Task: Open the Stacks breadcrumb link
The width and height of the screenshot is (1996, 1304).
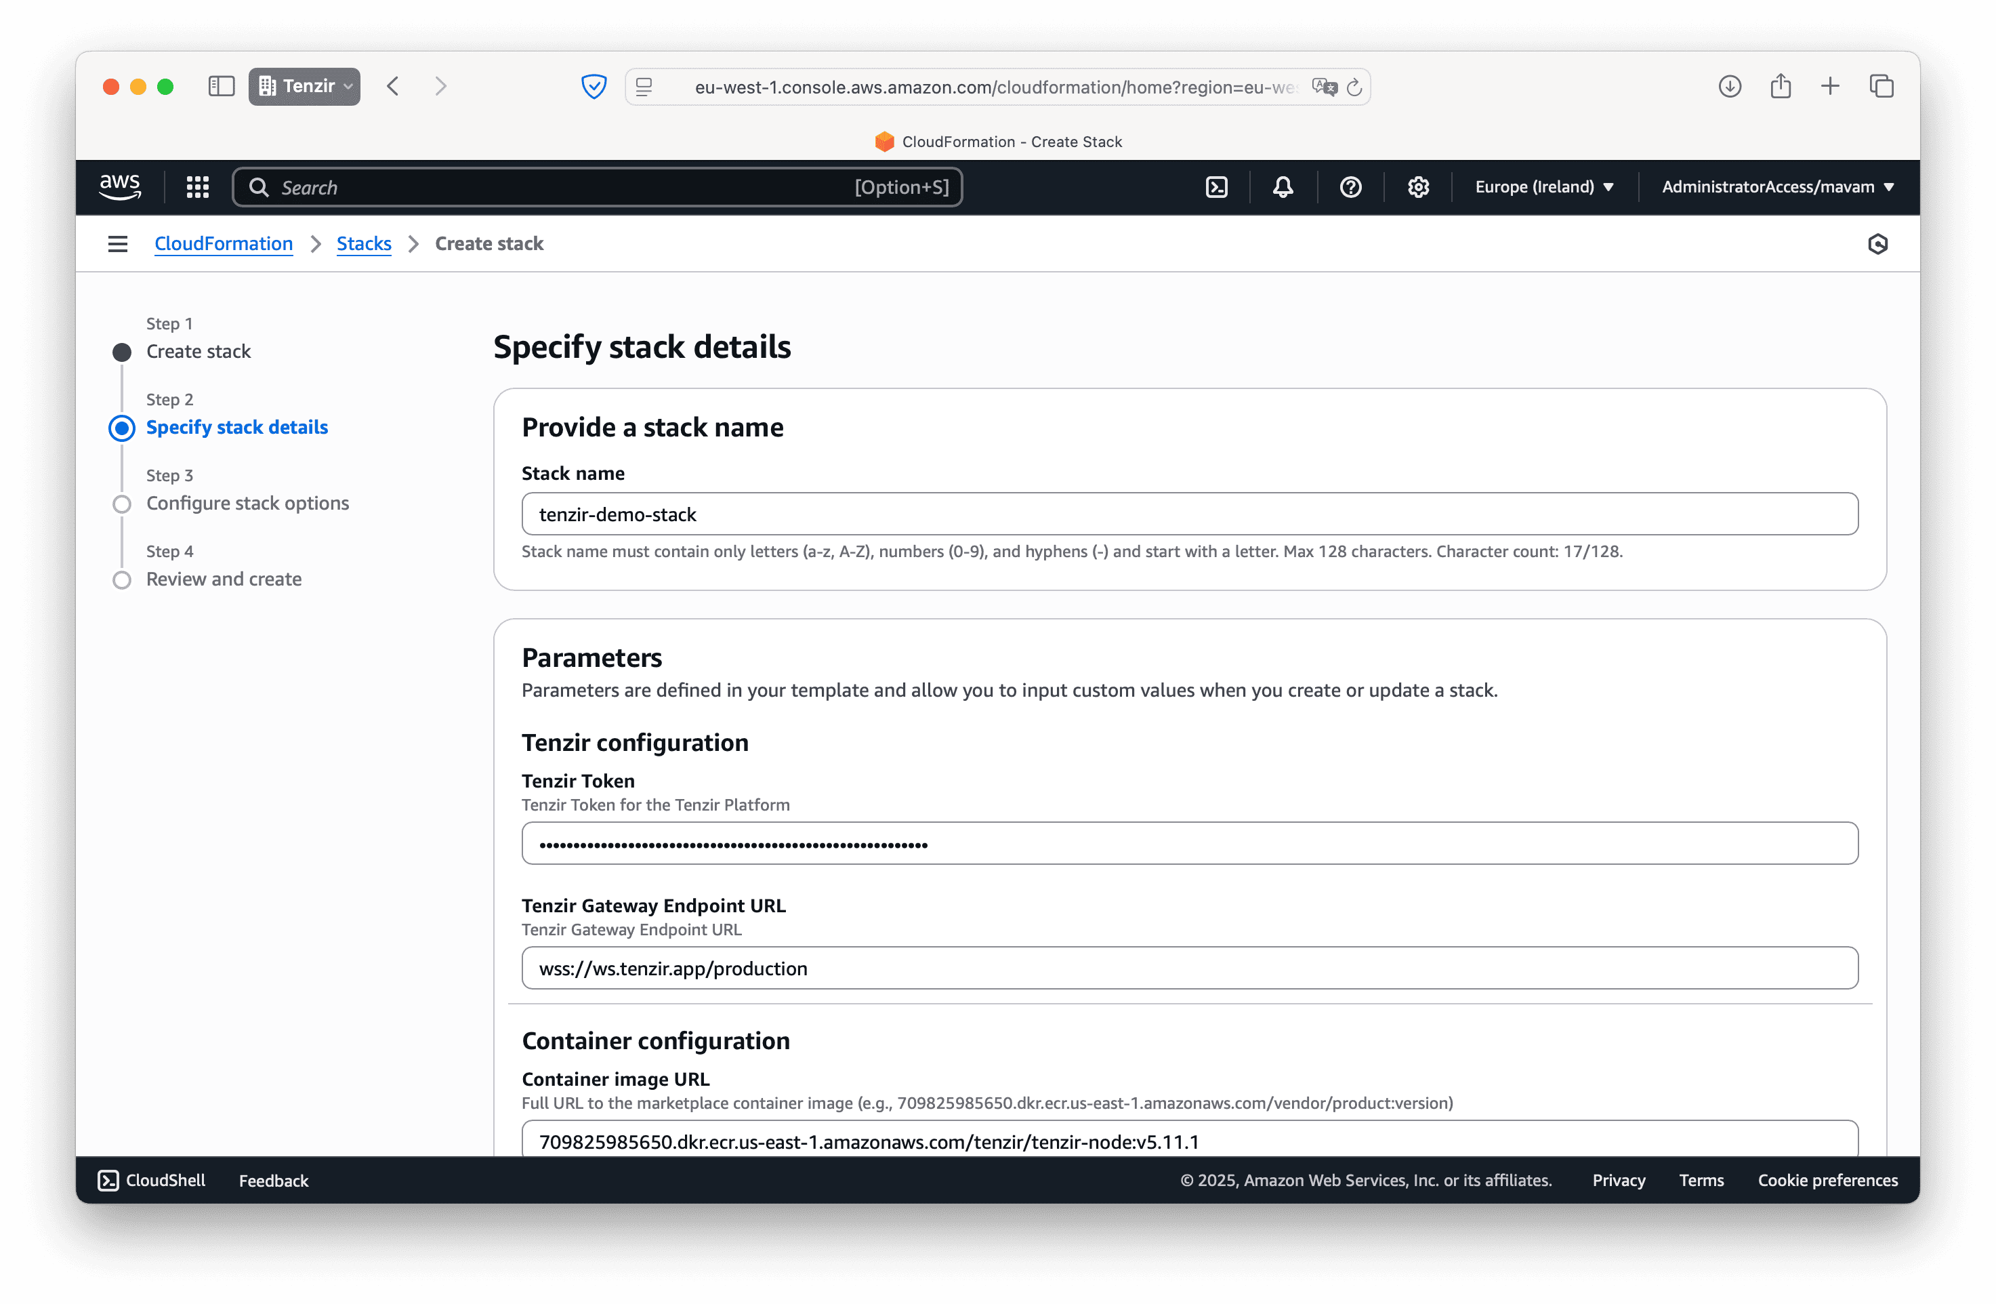Action: click(x=364, y=243)
